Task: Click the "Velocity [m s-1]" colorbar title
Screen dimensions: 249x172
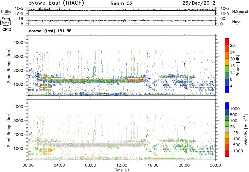Action: click(x=246, y=129)
